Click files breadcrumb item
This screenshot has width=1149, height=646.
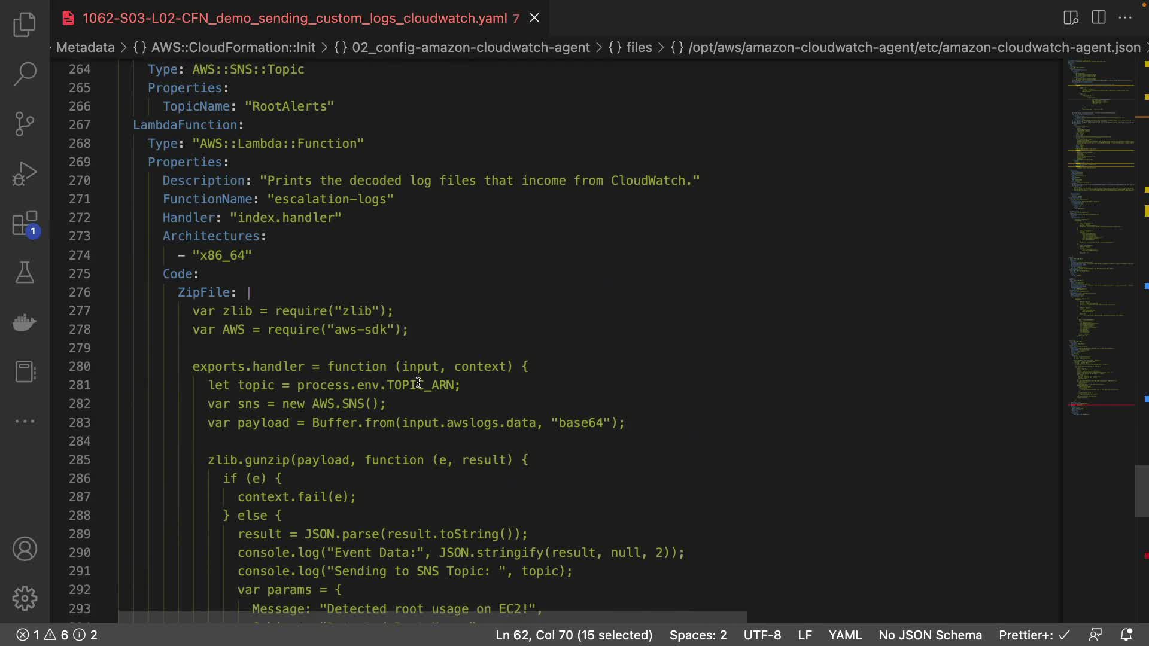(639, 47)
